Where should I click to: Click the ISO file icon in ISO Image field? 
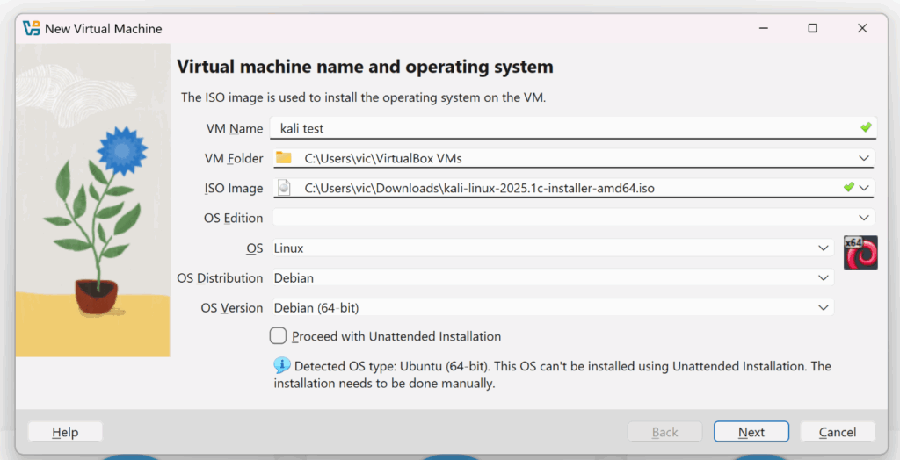point(283,188)
